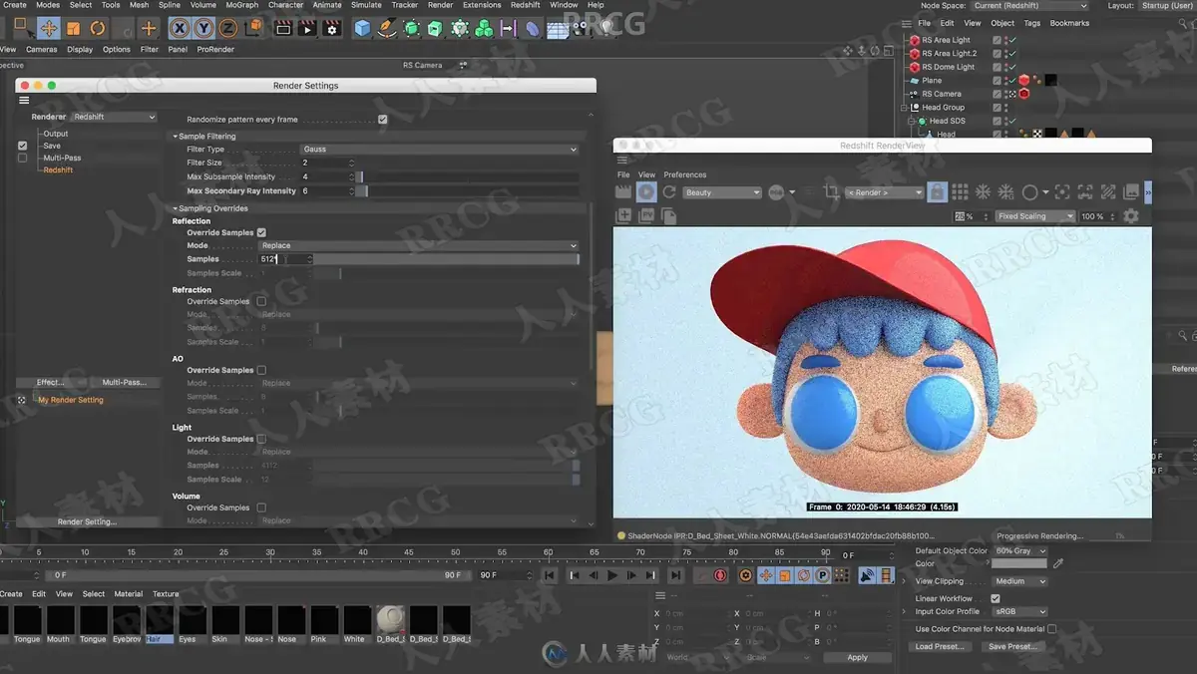This screenshot has width=1197, height=674.
Task: Enable Refraction Override Samples
Action: click(261, 301)
